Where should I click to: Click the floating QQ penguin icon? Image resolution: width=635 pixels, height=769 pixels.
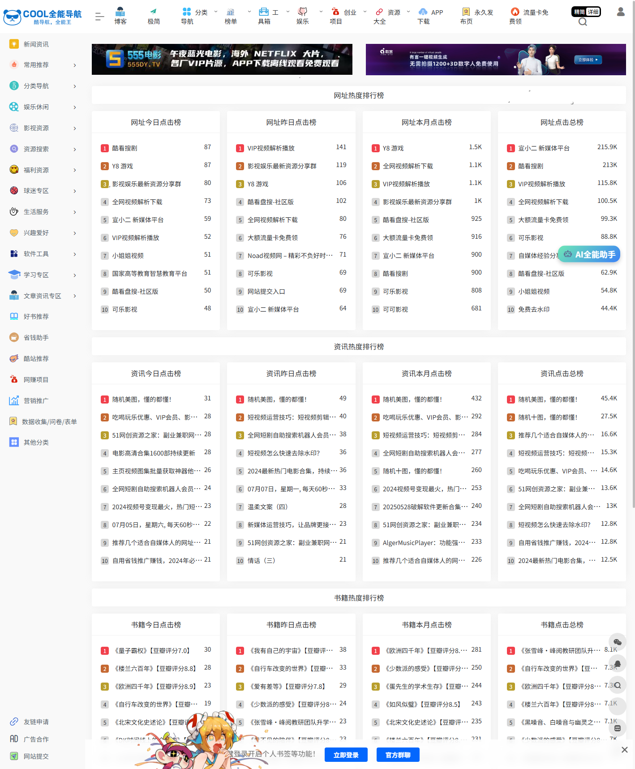[618, 664]
